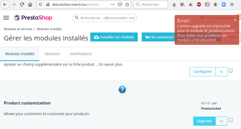
Task: Click the Gérer les modules installés heading
Action: [x=46, y=38]
